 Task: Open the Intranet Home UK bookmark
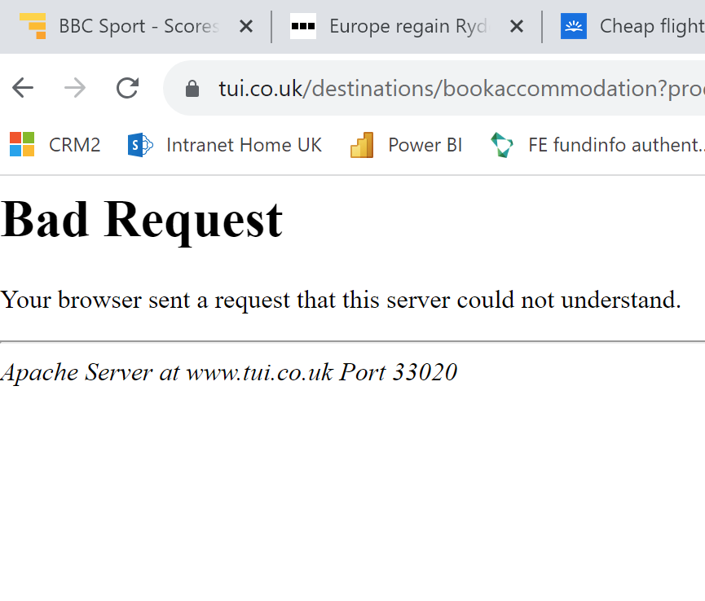tap(225, 145)
